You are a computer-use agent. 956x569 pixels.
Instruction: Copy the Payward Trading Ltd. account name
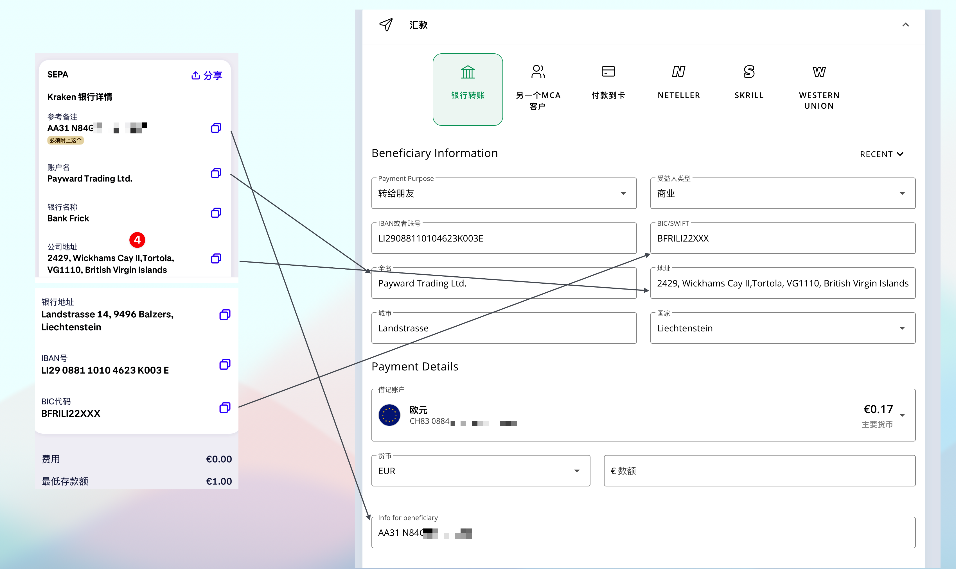[216, 173]
